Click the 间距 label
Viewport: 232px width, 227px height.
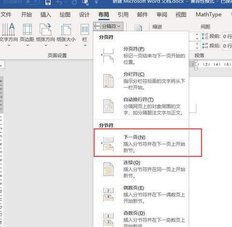(205, 27)
